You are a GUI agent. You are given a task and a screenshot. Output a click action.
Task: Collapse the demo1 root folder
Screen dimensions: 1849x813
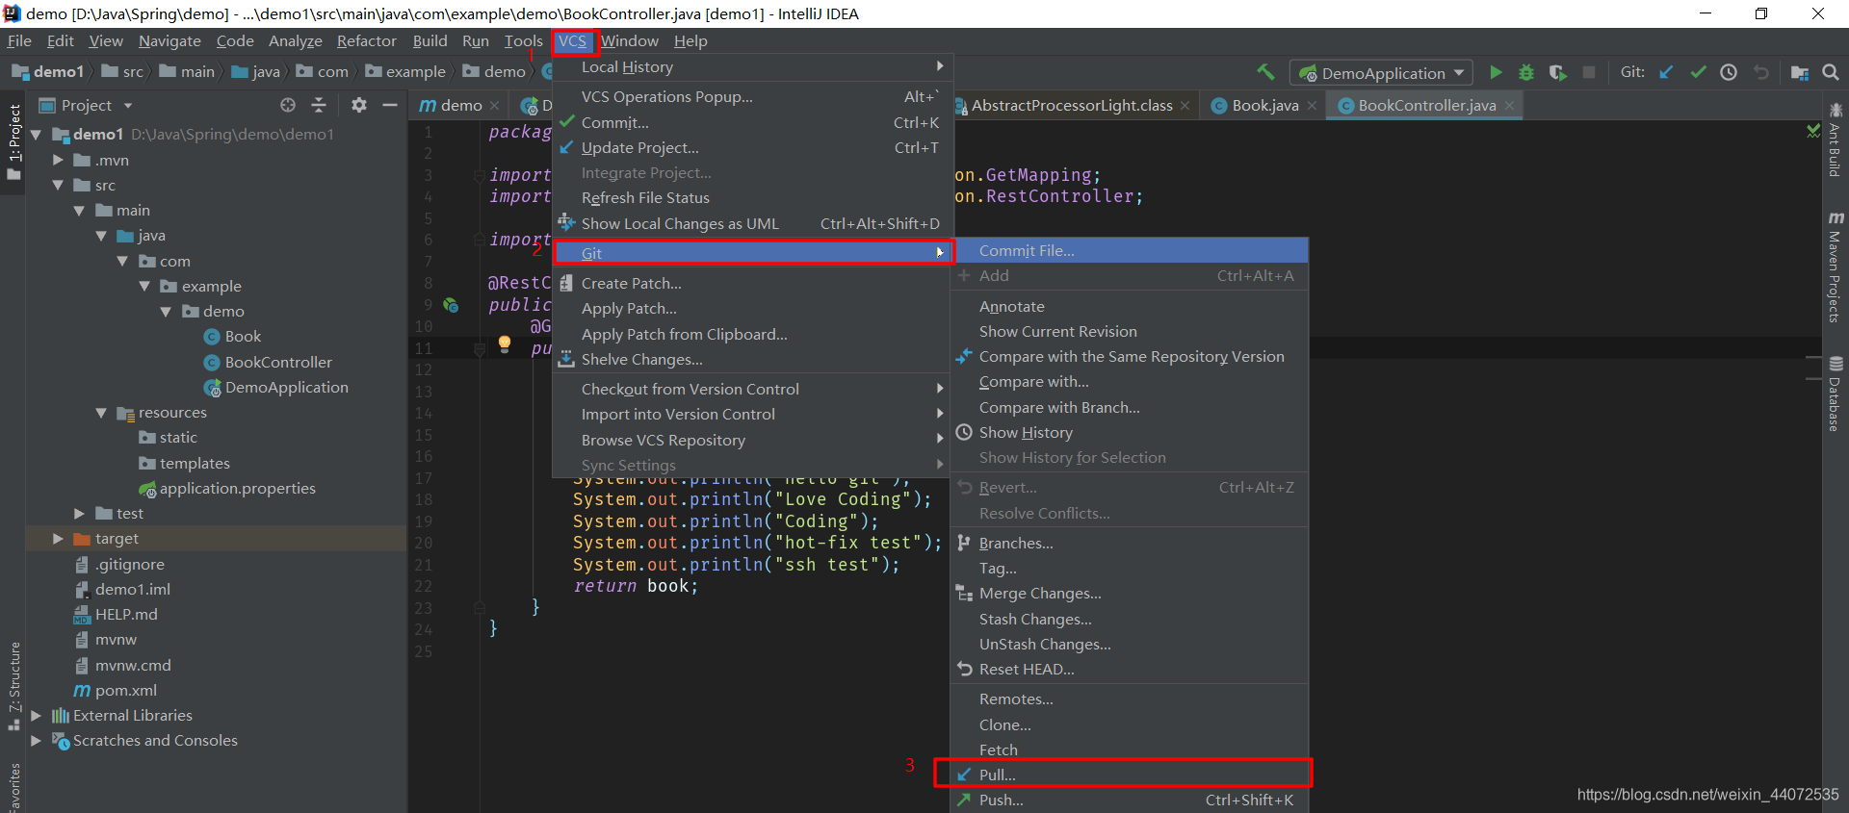pyautogui.click(x=37, y=135)
